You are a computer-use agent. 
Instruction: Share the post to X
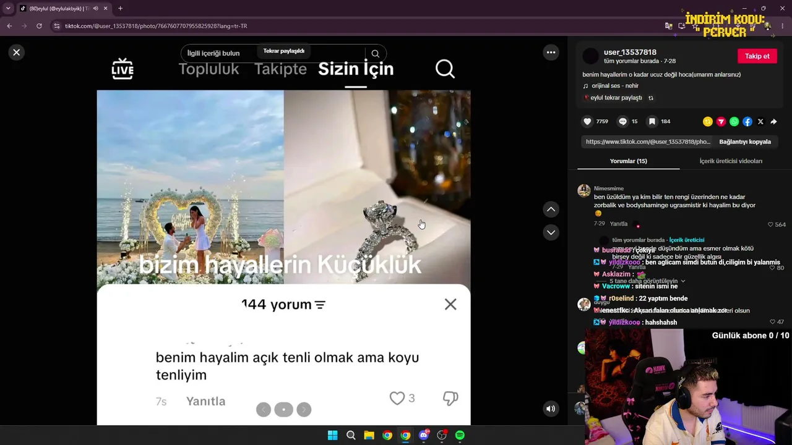tap(760, 122)
